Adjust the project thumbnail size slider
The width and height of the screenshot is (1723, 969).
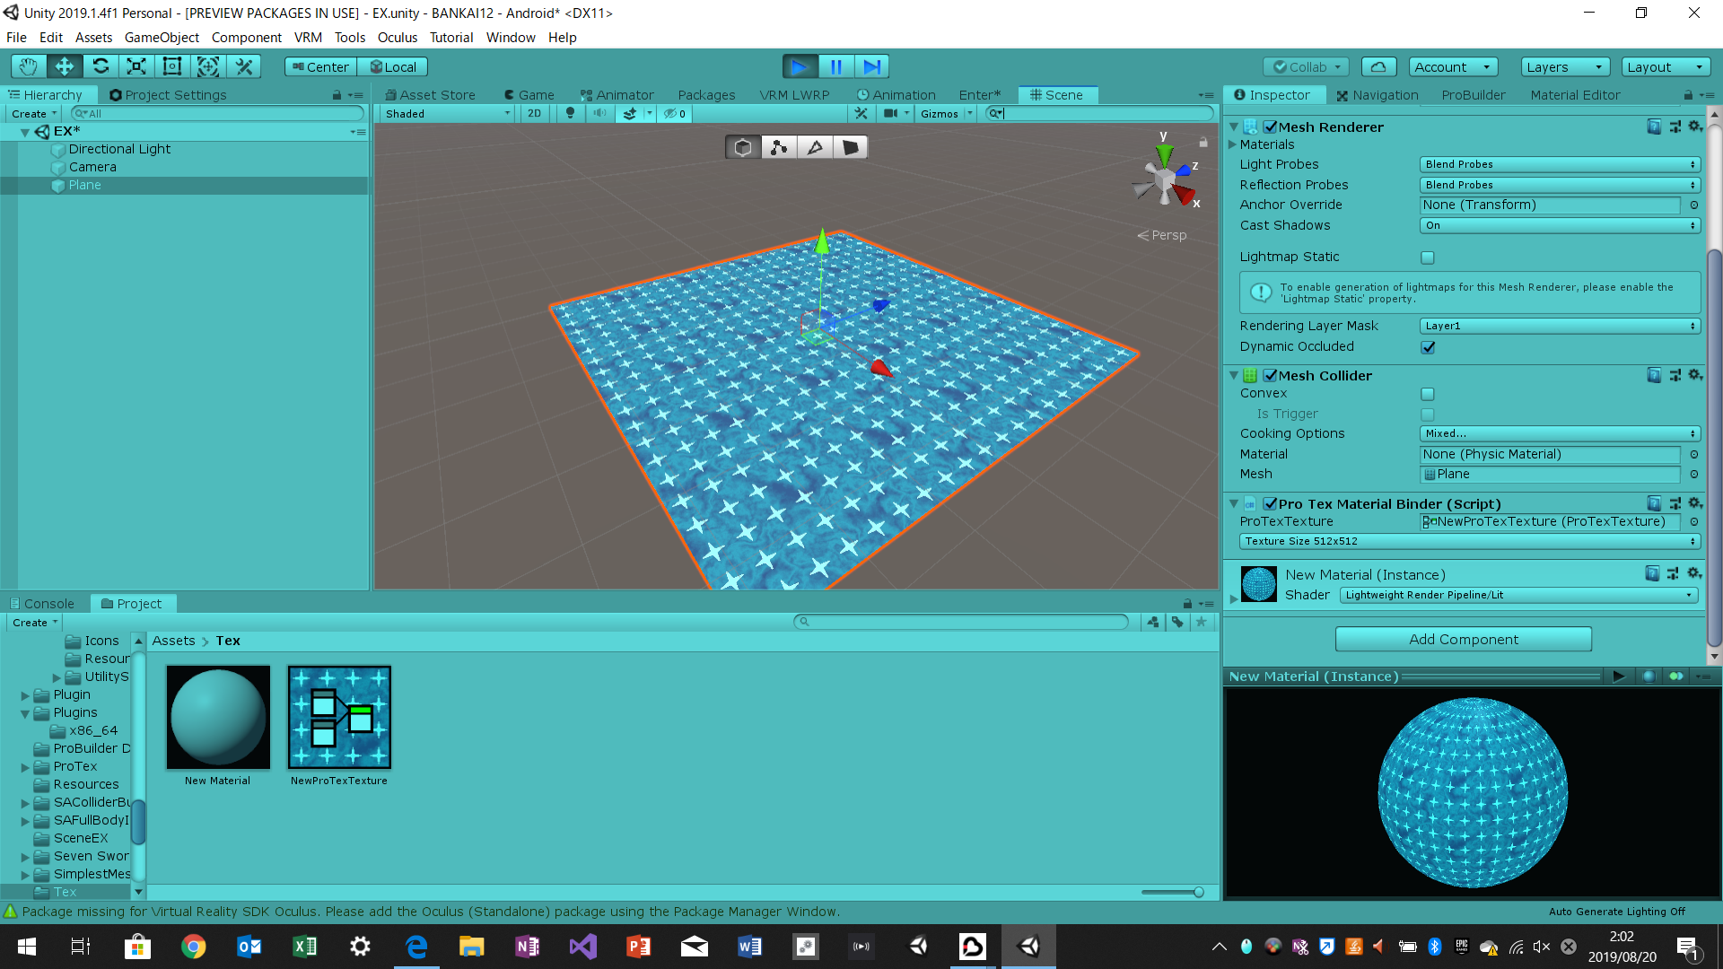click(1197, 892)
